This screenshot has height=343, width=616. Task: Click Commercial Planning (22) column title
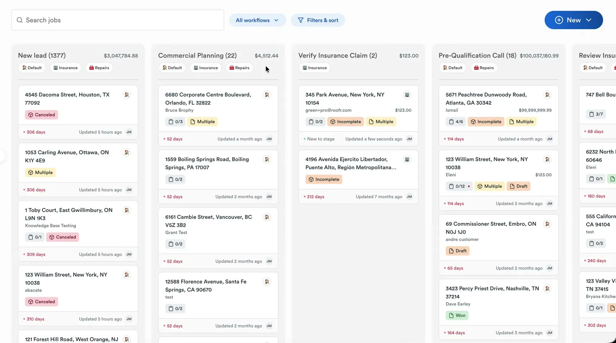click(x=197, y=55)
